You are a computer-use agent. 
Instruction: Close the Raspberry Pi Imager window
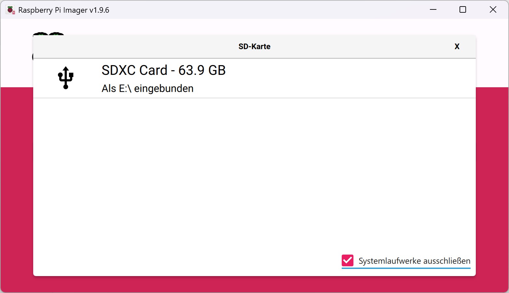(493, 10)
